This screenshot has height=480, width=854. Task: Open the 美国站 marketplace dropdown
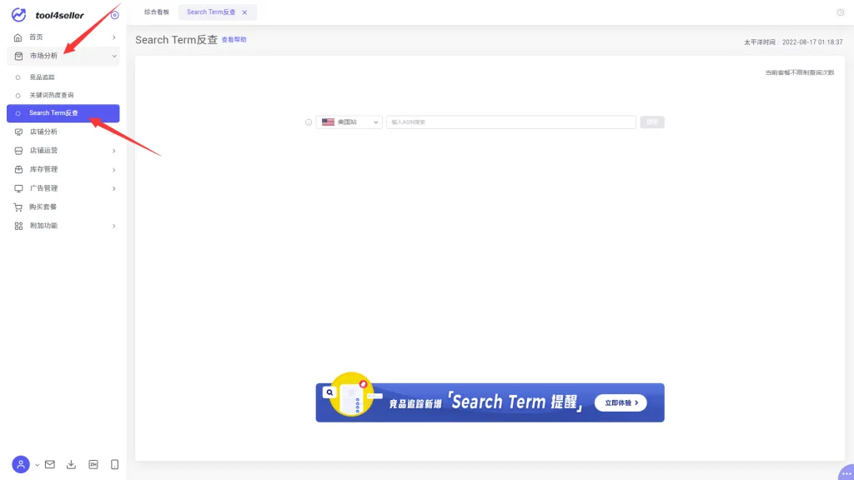[349, 122]
